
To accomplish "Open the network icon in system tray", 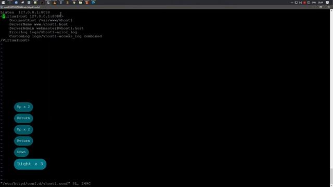I will pyautogui.click(x=296, y=3).
